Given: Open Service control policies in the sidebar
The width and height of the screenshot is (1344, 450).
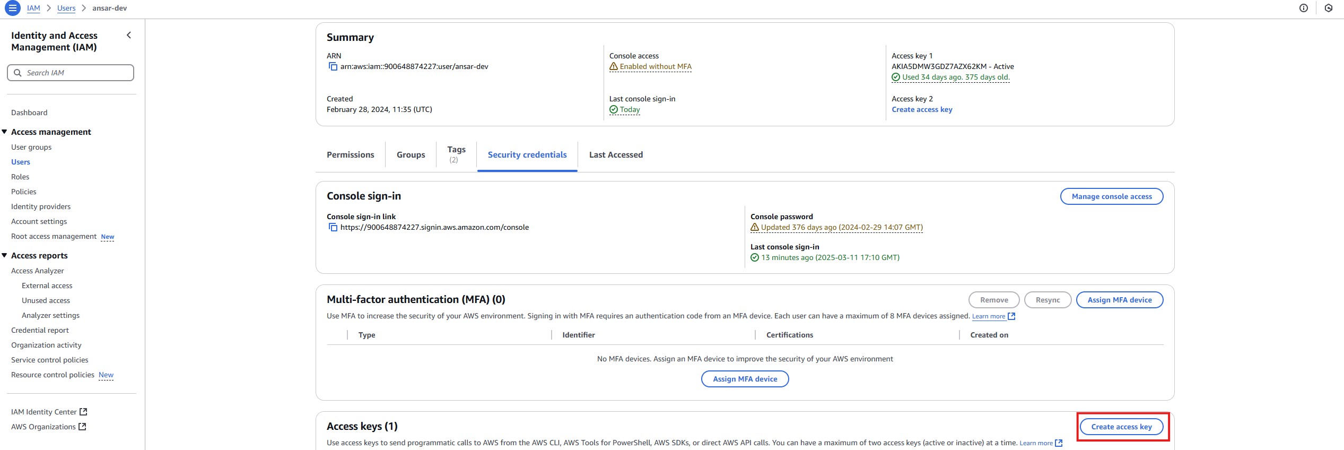Looking at the screenshot, I should [x=50, y=360].
